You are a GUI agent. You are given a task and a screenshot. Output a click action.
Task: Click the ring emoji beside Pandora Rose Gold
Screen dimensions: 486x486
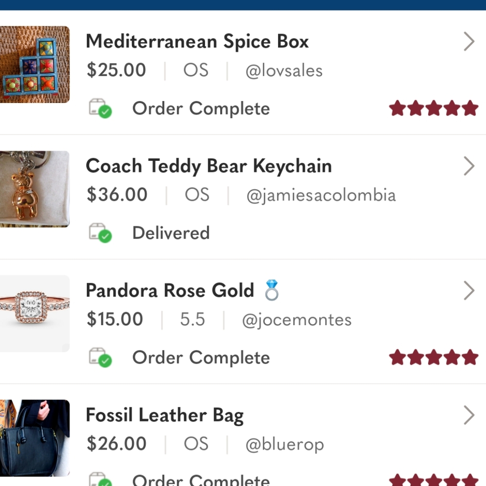(272, 291)
